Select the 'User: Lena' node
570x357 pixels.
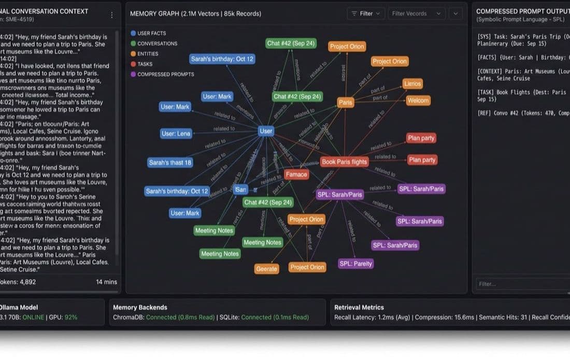click(x=176, y=133)
